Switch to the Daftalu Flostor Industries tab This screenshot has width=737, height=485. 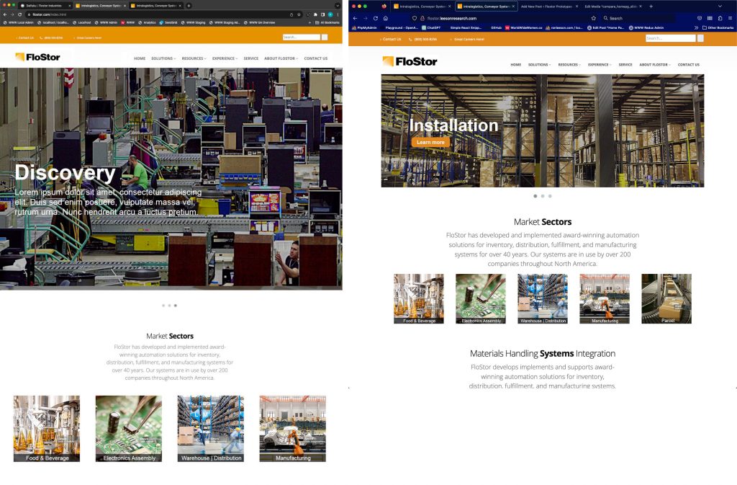point(44,6)
